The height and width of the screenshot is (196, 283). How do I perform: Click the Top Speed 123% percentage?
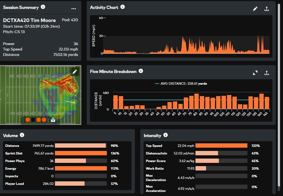(256, 146)
